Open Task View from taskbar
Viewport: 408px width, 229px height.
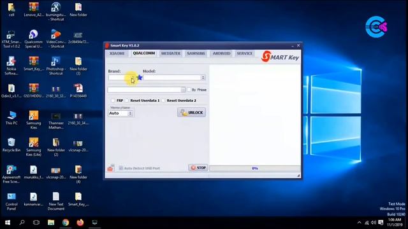point(36,223)
